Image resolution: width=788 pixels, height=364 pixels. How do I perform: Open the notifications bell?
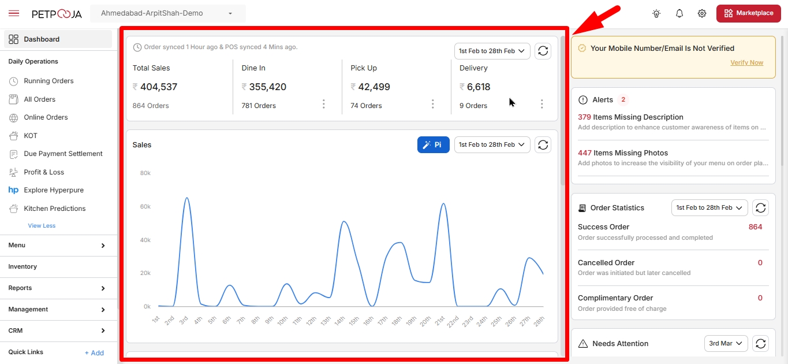point(679,13)
